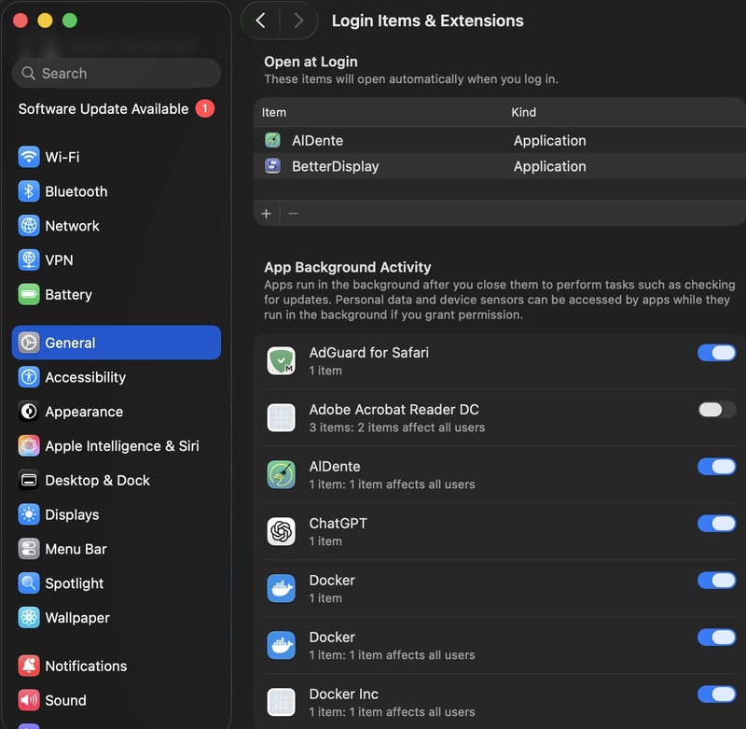Click the Search field in sidebar
The image size is (746, 729).
pyautogui.click(x=117, y=74)
